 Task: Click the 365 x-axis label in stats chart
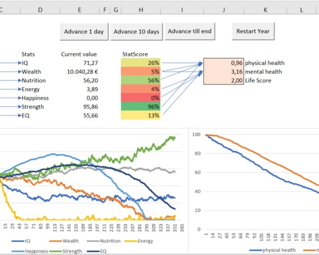(x=182, y=228)
